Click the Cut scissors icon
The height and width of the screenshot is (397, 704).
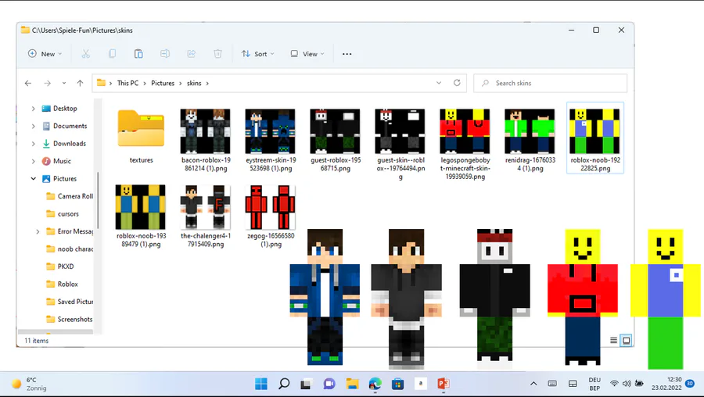point(85,54)
